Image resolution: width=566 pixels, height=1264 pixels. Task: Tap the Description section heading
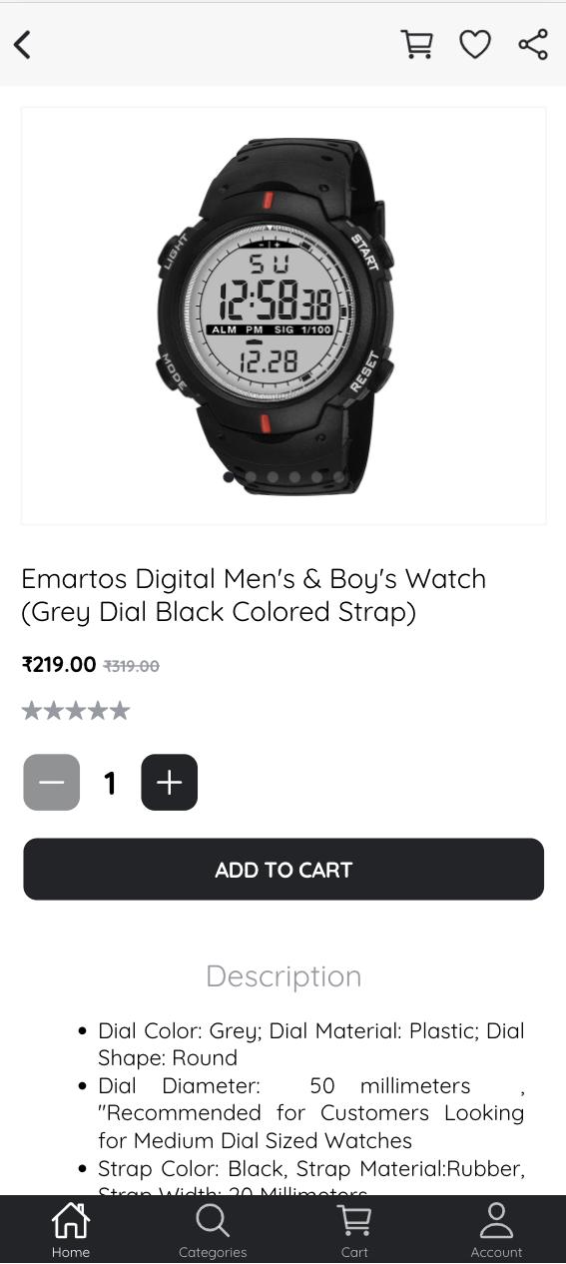[283, 975]
